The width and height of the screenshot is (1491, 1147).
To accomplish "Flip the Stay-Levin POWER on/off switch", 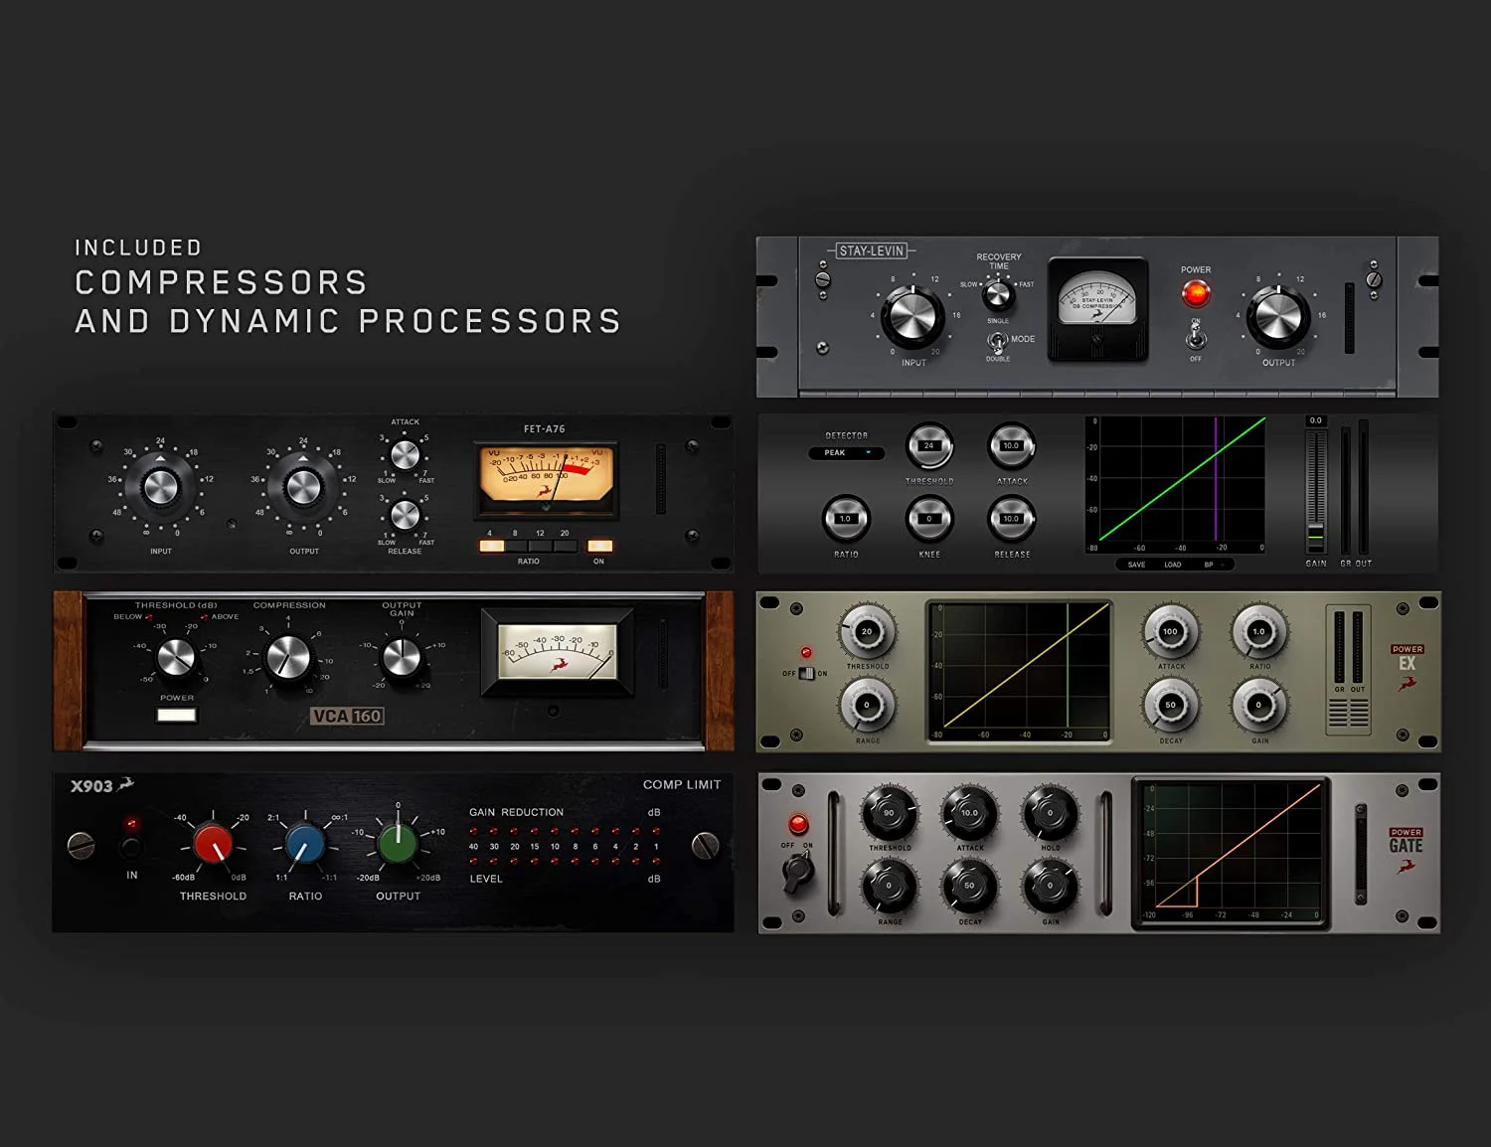I will pyautogui.click(x=1196, y=335).
